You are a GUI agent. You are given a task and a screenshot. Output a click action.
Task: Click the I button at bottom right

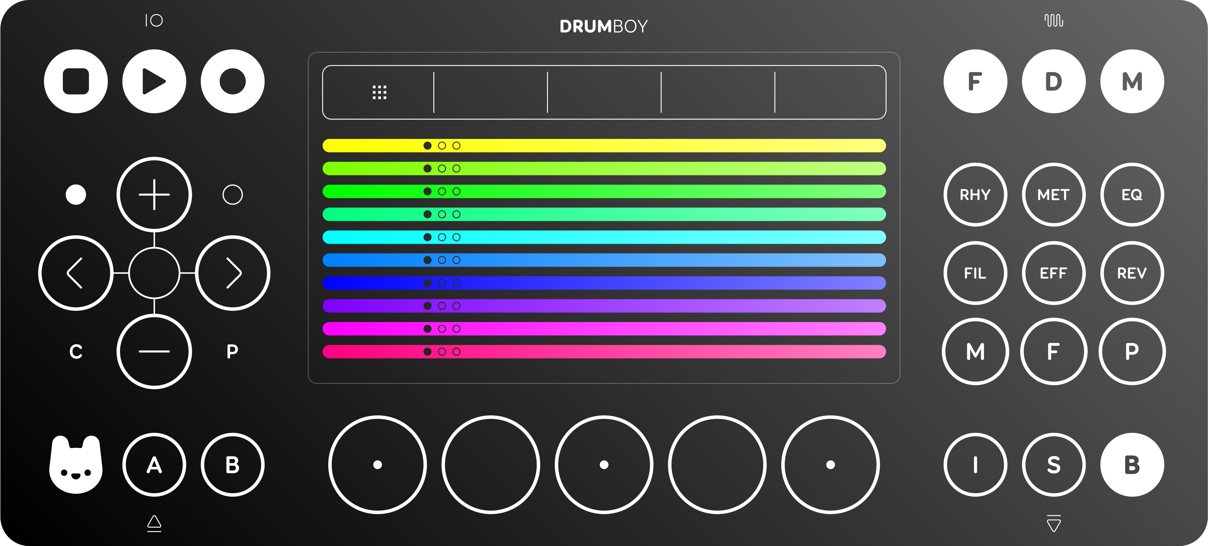pyautogui.click(x=975, y=465)
